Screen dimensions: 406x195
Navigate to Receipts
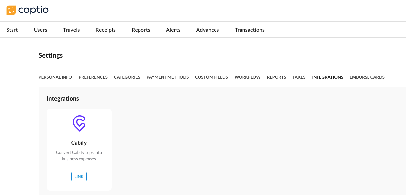tap(106, 30)
